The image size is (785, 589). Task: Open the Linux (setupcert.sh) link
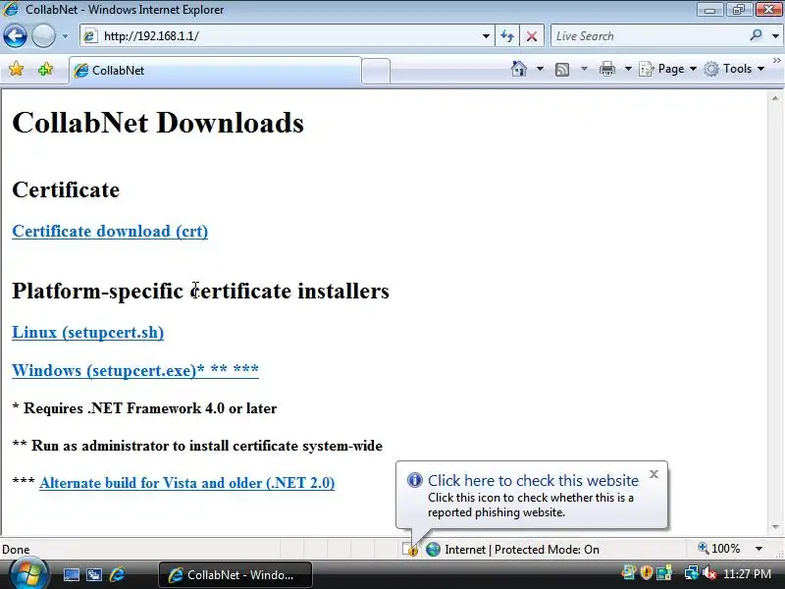click(88, 333)
